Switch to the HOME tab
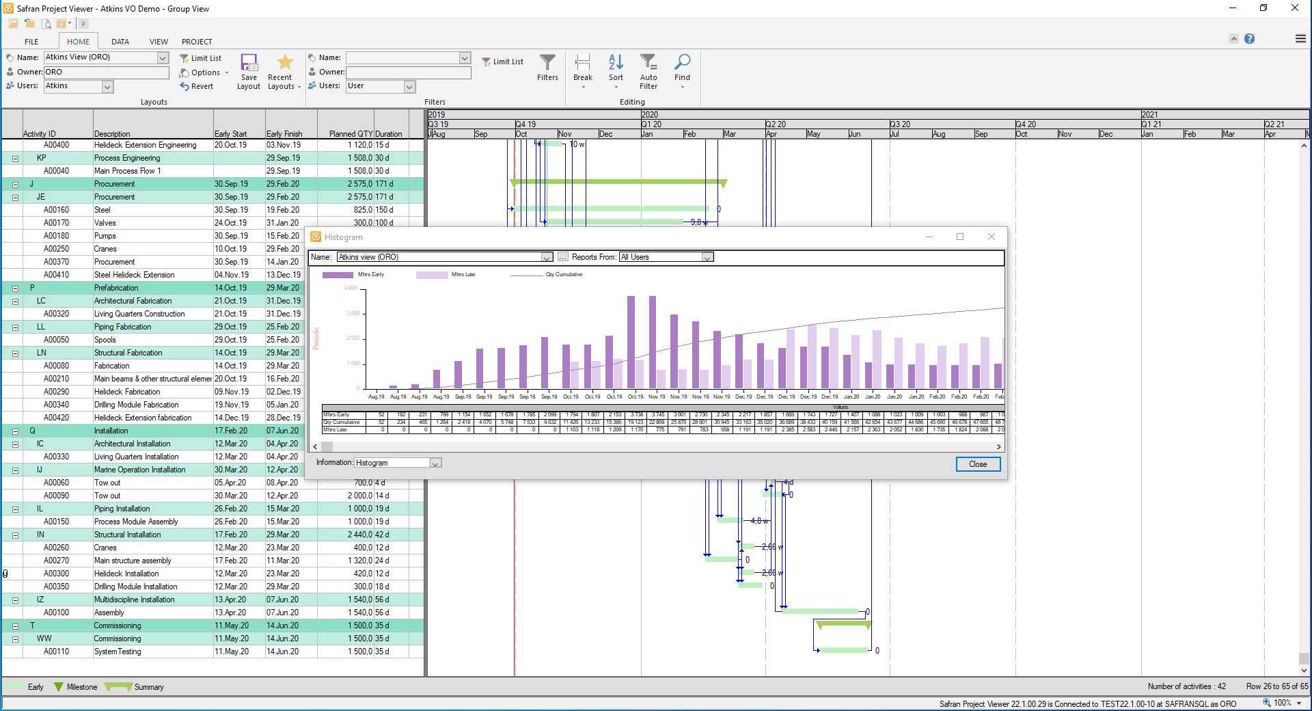 tap(78, 42)
